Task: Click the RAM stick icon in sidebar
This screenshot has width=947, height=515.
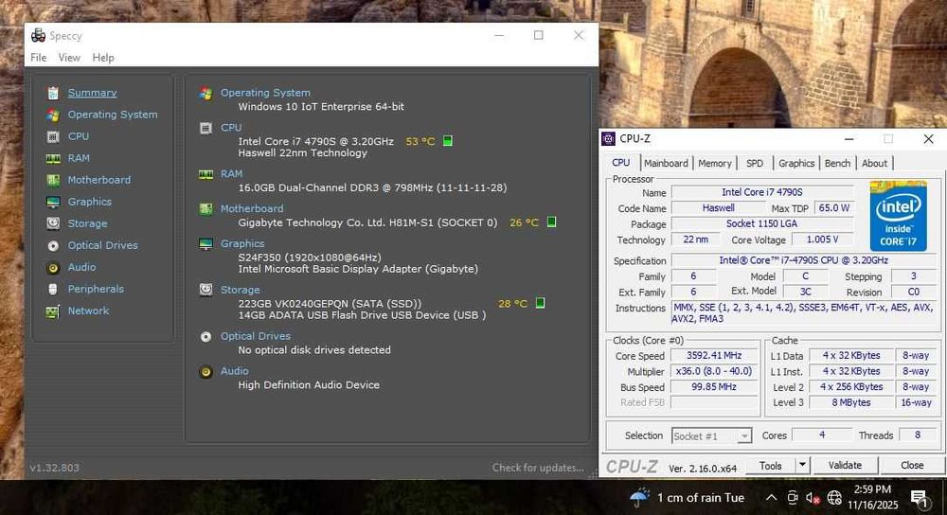Action: (53, 158)
